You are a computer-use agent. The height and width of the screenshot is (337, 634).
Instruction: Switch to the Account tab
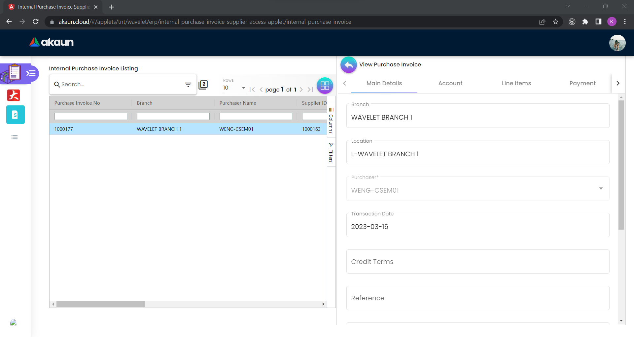(x=450, y=83)
